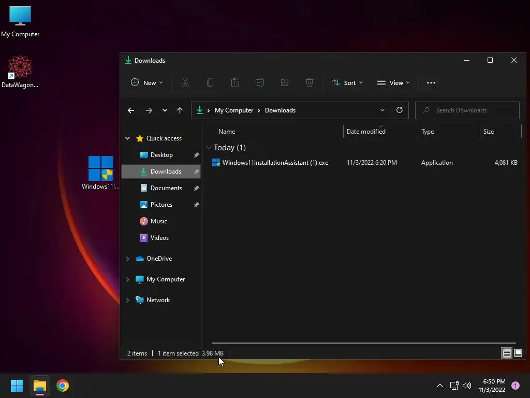Select the Windows11I... desktop icon
Screen dimensions: 530x398
point(100,173)
